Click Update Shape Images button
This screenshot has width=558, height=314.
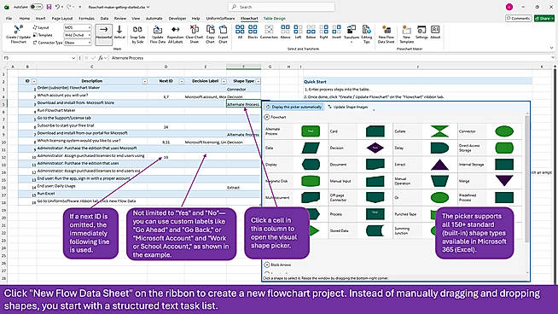coord(347,107)
